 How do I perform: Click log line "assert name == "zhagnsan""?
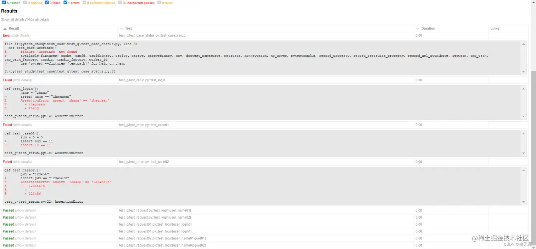[x=46, y=97]
